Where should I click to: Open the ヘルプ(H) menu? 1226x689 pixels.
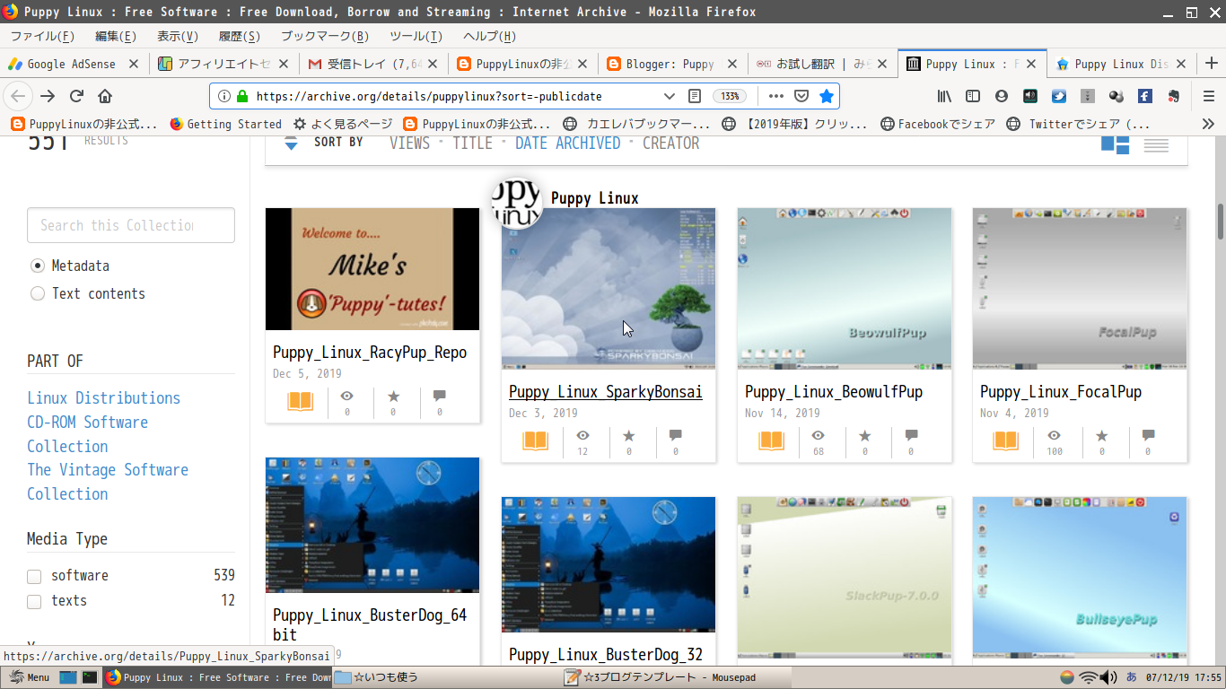(489, 36)
